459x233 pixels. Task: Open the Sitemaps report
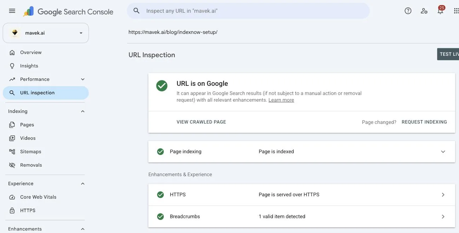tap(46, 151)
